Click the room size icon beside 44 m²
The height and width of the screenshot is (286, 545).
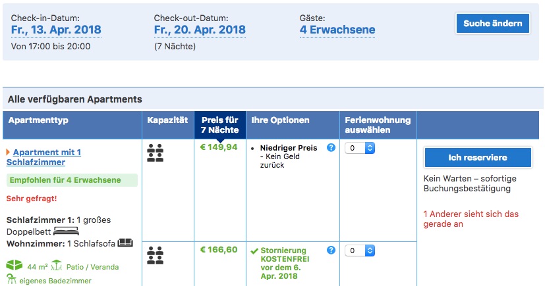pos(14,266)
